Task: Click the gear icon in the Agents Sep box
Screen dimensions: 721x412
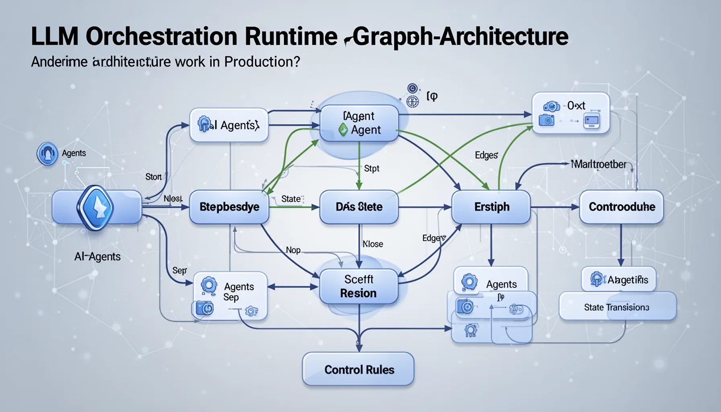Action: [209, 284]
